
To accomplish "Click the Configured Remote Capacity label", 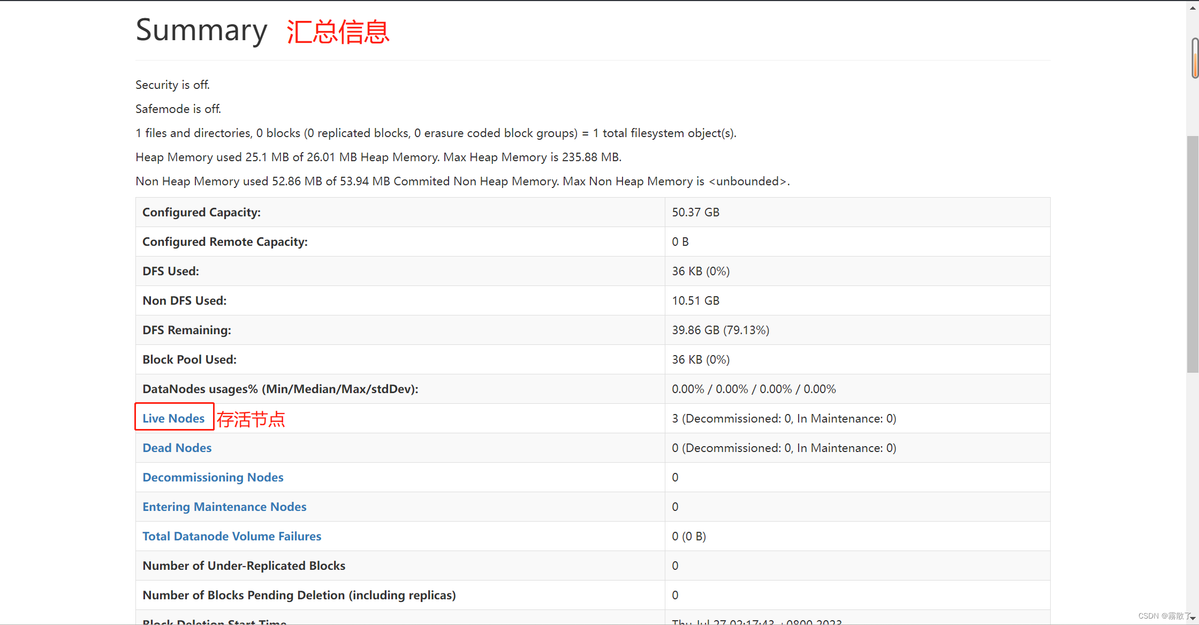I will pos(225,242).
